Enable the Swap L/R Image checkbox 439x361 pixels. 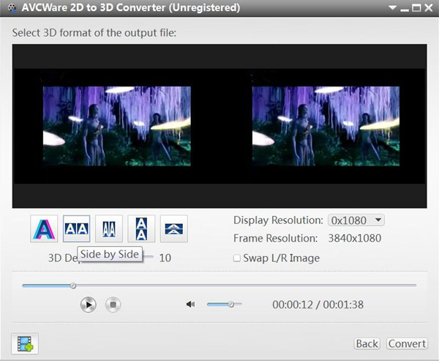pos(237,258)
